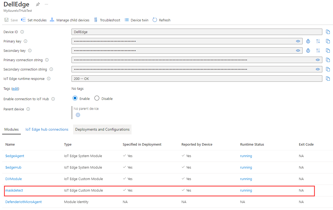
Task: Edit the device tags
Action: [15, 88]
